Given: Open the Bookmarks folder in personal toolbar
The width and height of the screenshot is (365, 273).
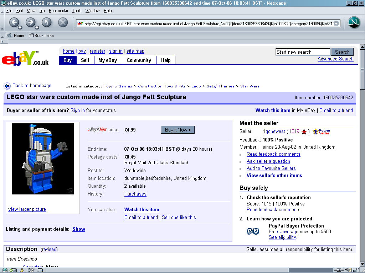Looking at the screenshot, I should tap(41, 35).
